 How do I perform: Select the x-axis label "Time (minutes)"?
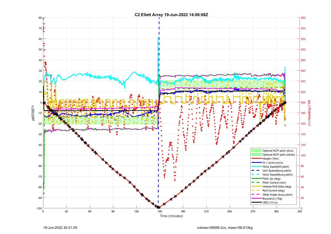[171, 216]
